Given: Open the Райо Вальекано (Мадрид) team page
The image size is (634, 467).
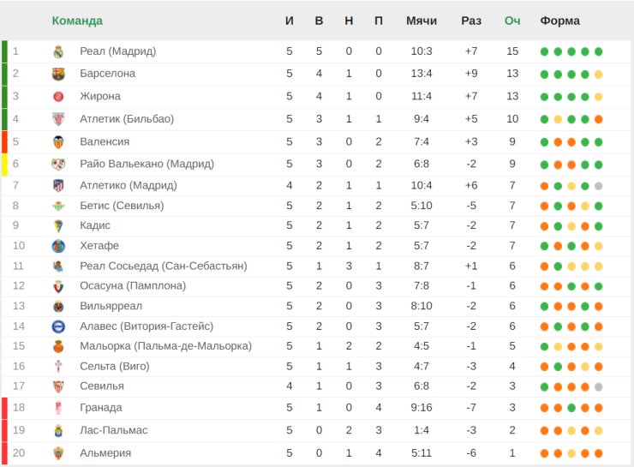Looking at the screenshot, I should pos(147,164).
